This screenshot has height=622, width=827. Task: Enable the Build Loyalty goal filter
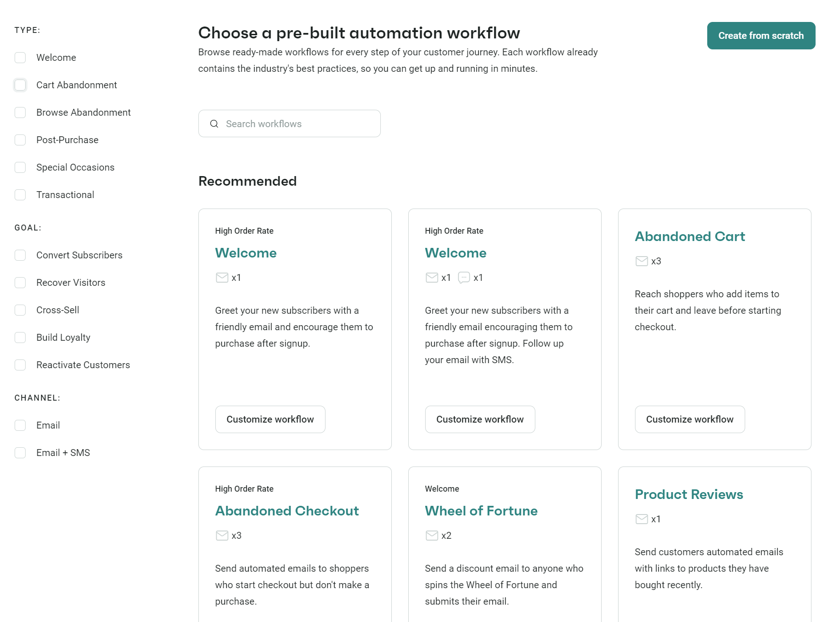pos(20,338)
